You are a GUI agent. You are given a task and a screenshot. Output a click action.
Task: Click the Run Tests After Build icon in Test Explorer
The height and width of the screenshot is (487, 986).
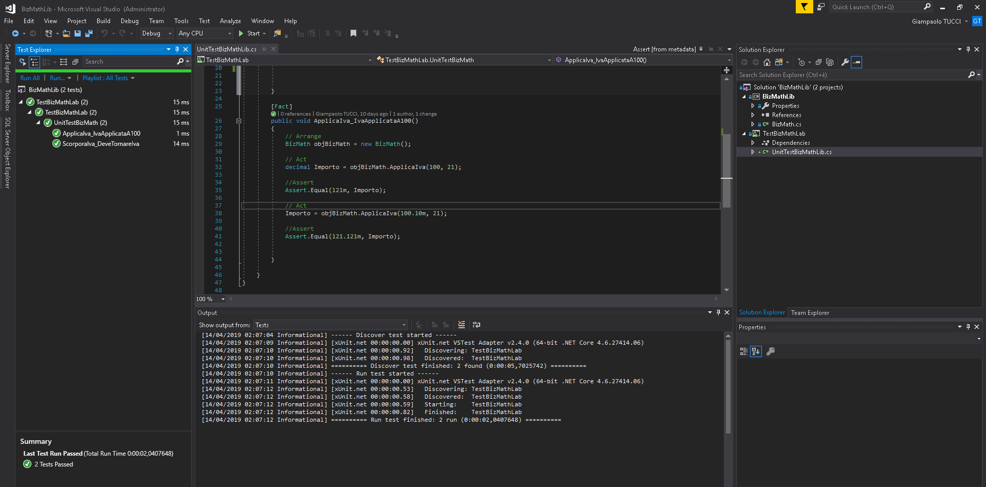tap(22, 62)
